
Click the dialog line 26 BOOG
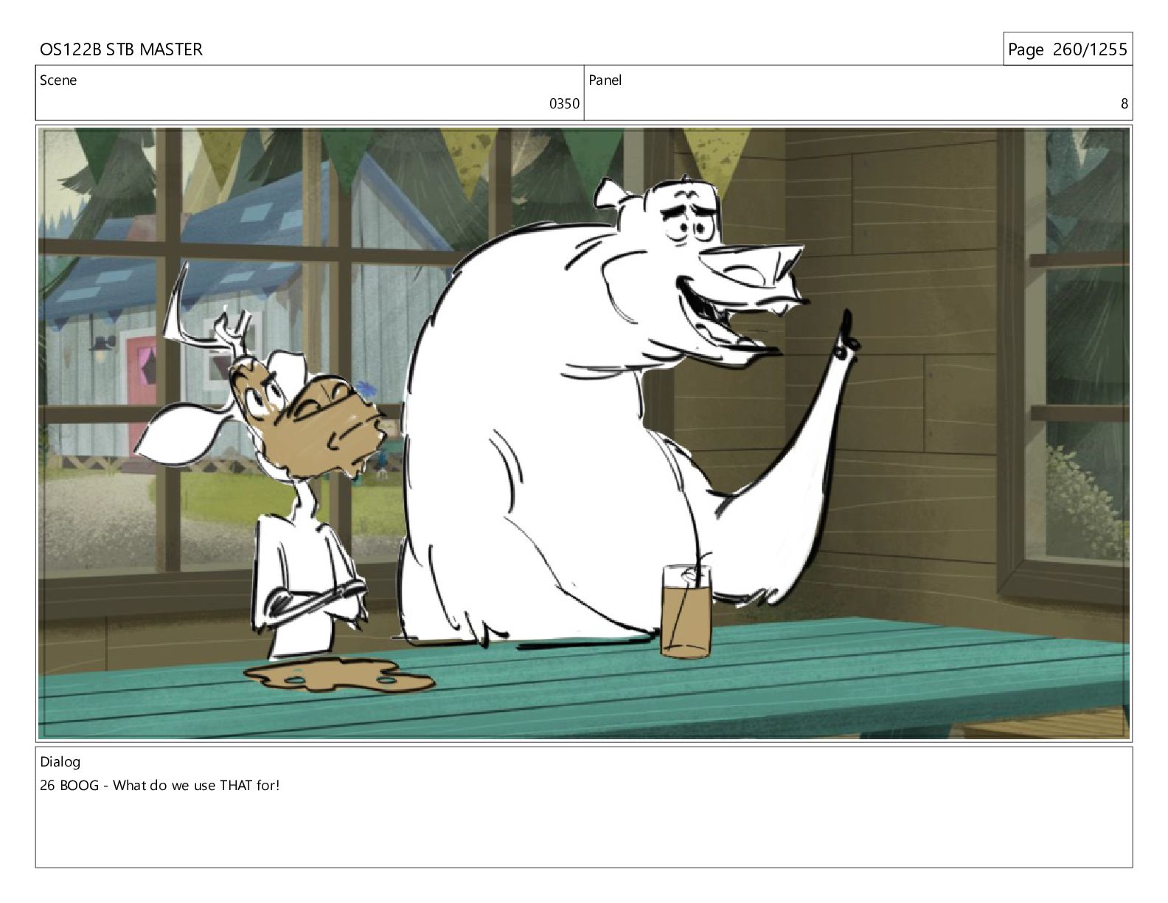[x=160, y=785]
